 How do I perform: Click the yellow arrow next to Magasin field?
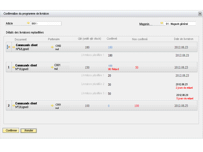[162, 23]
